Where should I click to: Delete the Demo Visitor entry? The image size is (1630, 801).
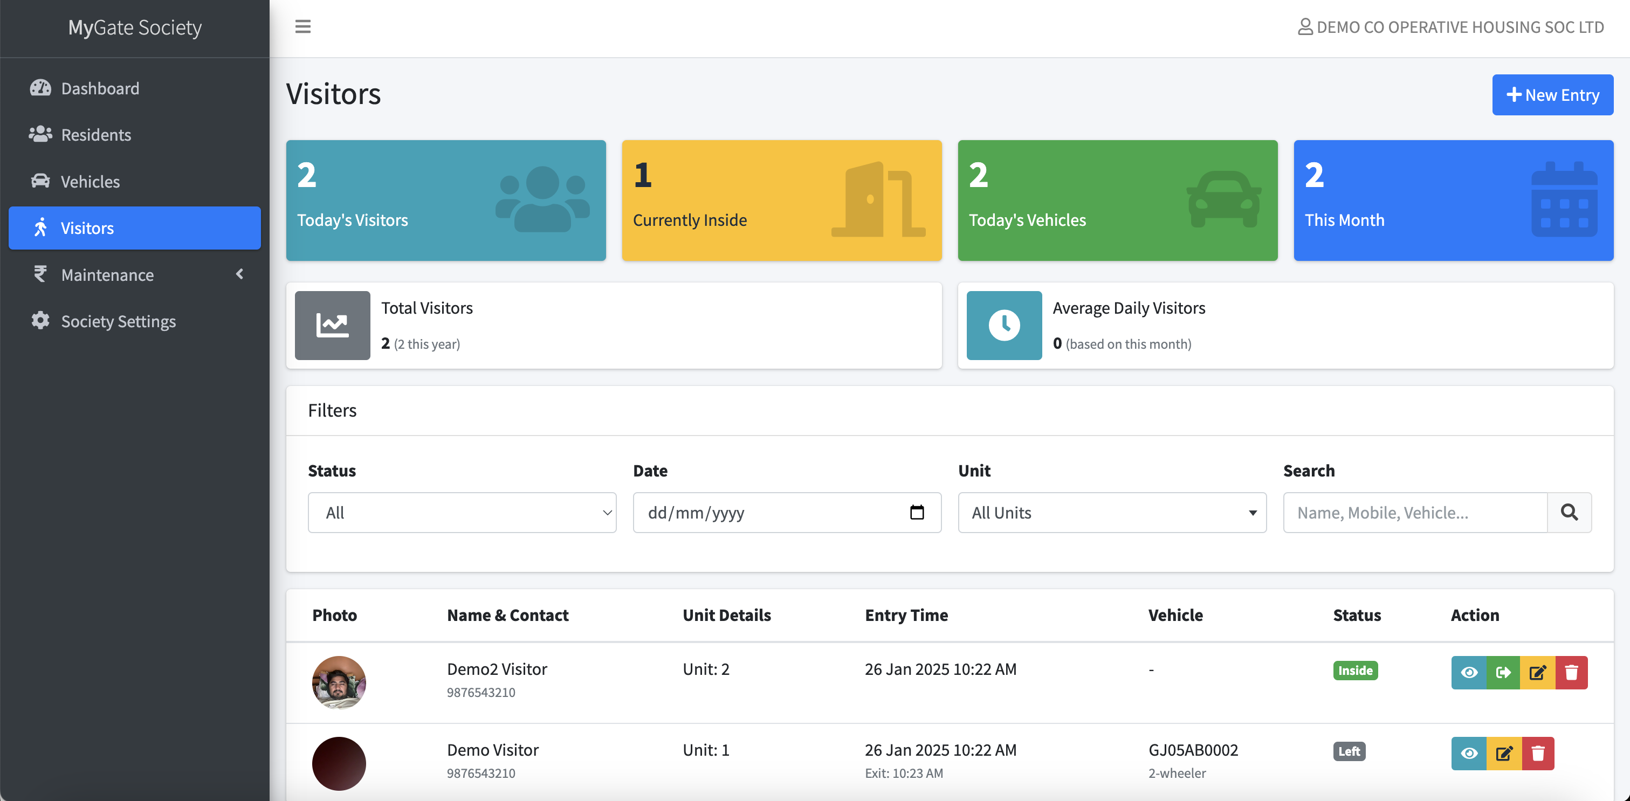point(1538,753)
